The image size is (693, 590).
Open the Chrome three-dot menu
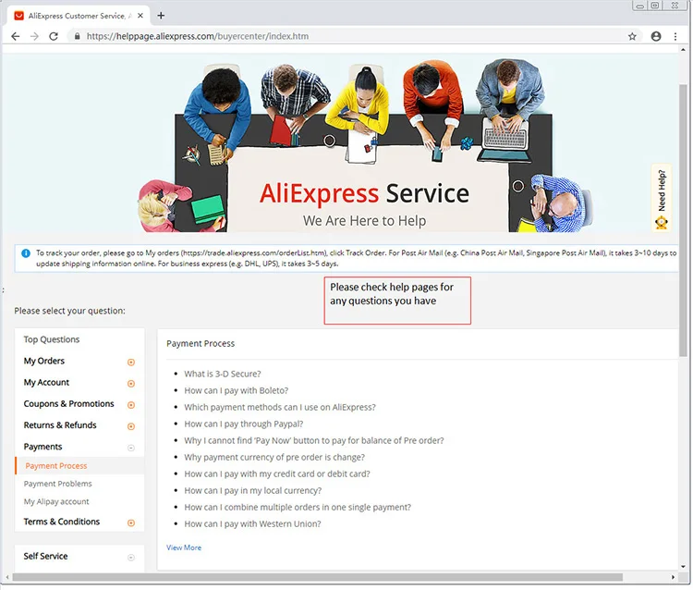[675, 36]
